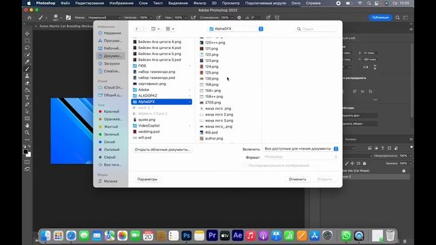436x245 pixels.
Task: Open the Окно menu
Action: [x=296, y=3]
